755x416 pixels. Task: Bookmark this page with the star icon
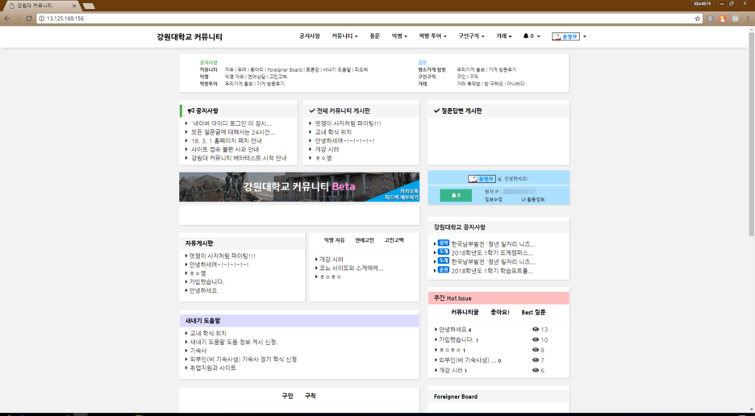[697, 19]
